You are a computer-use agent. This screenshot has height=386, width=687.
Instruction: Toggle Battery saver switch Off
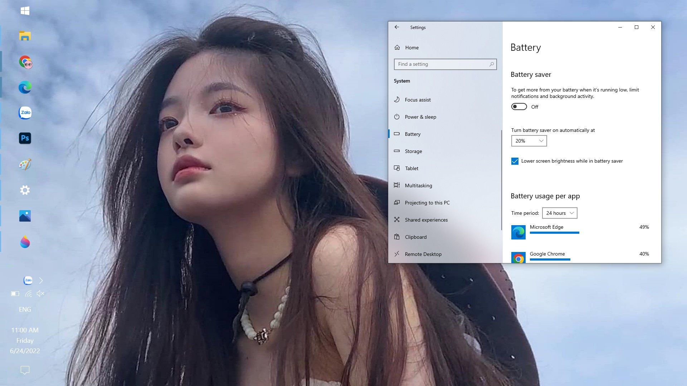[519, 107]
